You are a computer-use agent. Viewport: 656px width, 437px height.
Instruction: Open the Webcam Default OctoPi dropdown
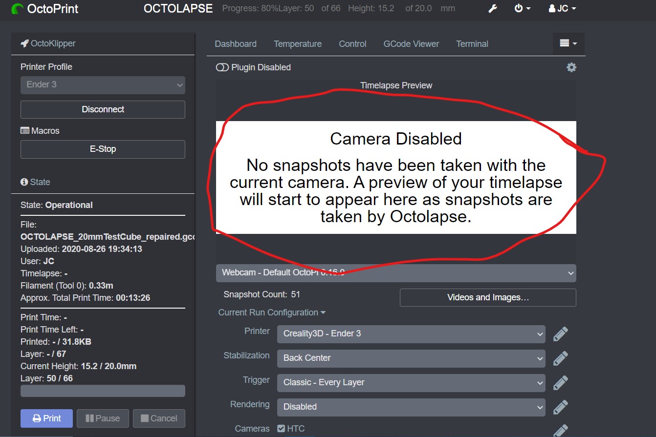(x=396, y=273)
